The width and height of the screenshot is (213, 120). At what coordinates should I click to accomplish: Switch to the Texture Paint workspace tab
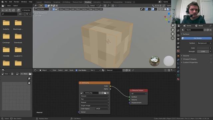pos(78,2)
